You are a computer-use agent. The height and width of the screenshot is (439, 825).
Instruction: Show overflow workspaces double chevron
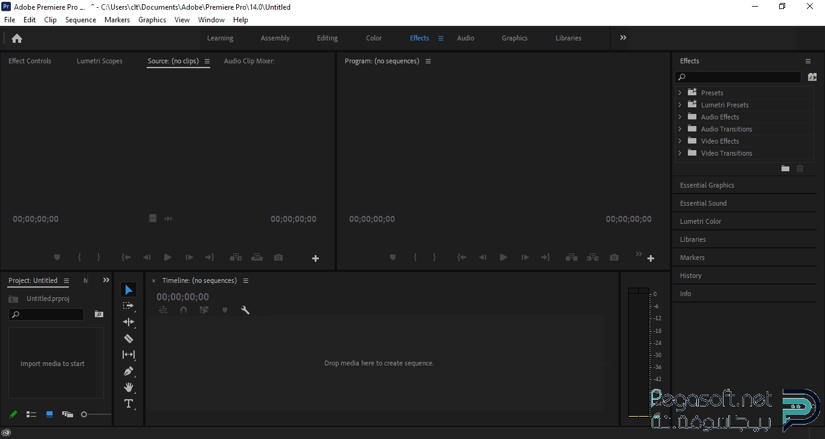(x=623, y=37)
